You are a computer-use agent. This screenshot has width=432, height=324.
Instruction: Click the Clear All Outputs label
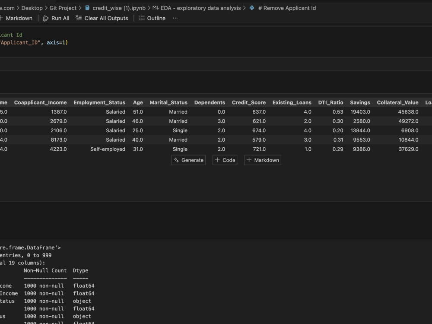[x=106, y=18]
